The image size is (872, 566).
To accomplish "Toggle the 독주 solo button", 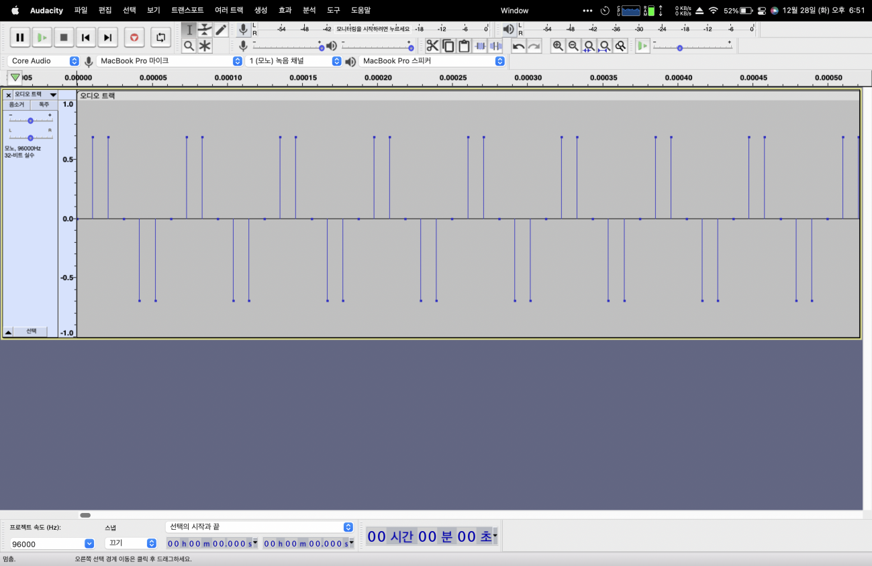I will pos(44,105).
